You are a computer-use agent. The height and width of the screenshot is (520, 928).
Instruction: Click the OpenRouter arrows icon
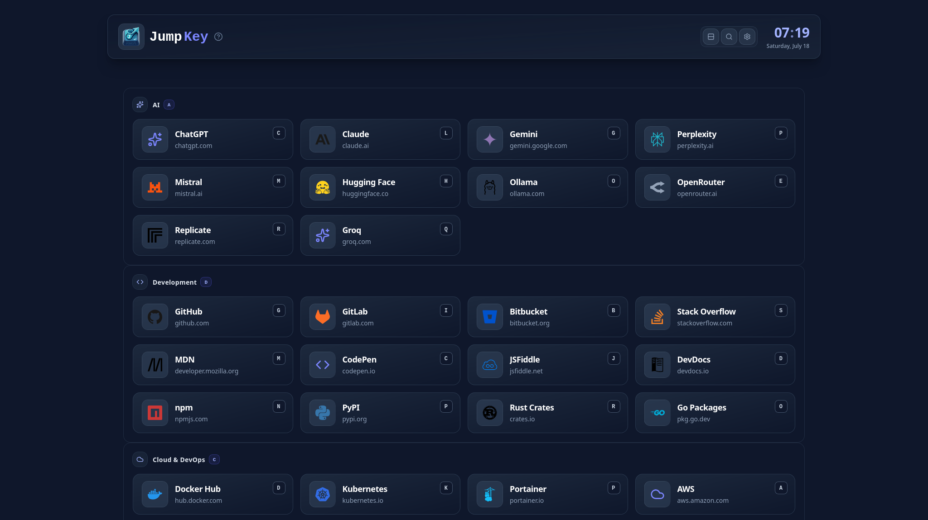(657, 187)
